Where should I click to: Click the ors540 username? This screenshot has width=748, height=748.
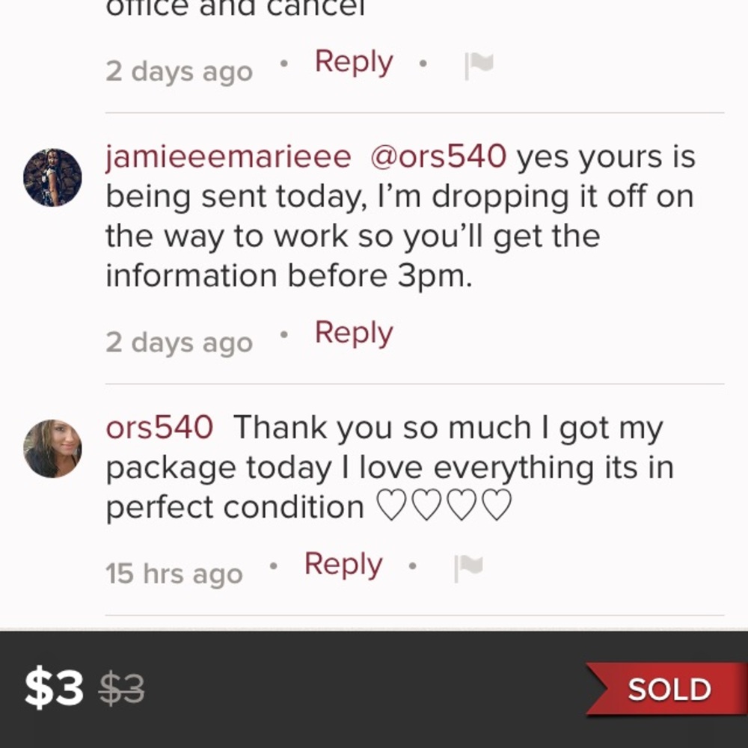pyautogui.click(x=158, y=426)
